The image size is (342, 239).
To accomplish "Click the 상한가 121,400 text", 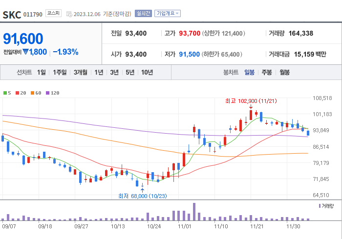I will (x=224, y=33).
